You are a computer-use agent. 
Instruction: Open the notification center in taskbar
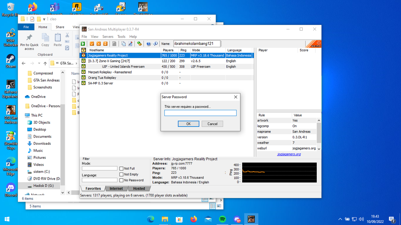coord(392,219)
